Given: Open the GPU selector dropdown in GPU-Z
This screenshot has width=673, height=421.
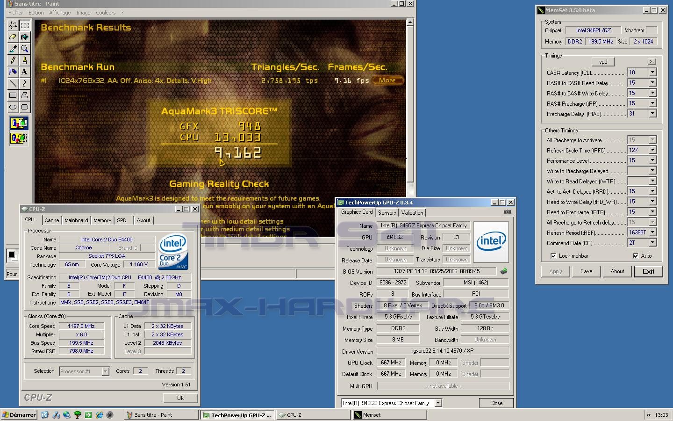Looking at the screenshot, I should point(438,403).
